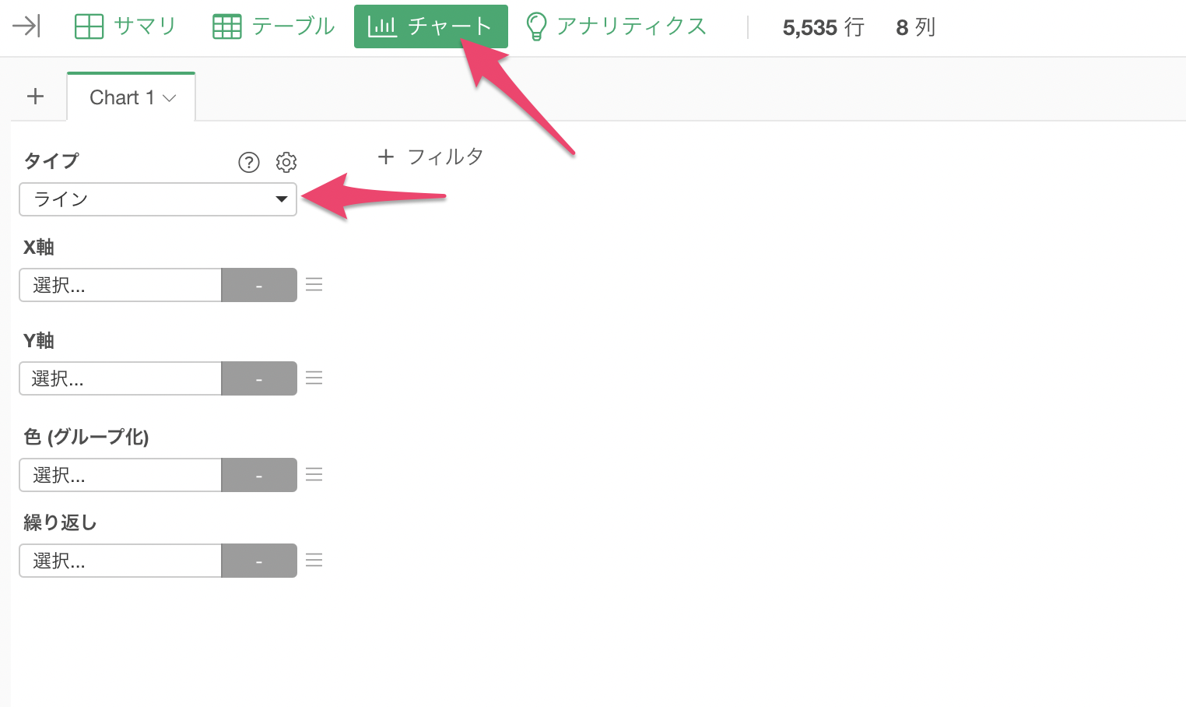Open the 繰り返し column 選択 dropdown
The image size is (1186, 707).
coord(121,561)
